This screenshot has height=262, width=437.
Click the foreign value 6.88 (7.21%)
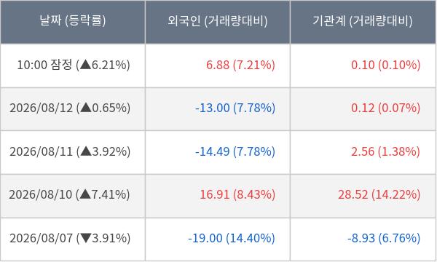tap(240, 65)
